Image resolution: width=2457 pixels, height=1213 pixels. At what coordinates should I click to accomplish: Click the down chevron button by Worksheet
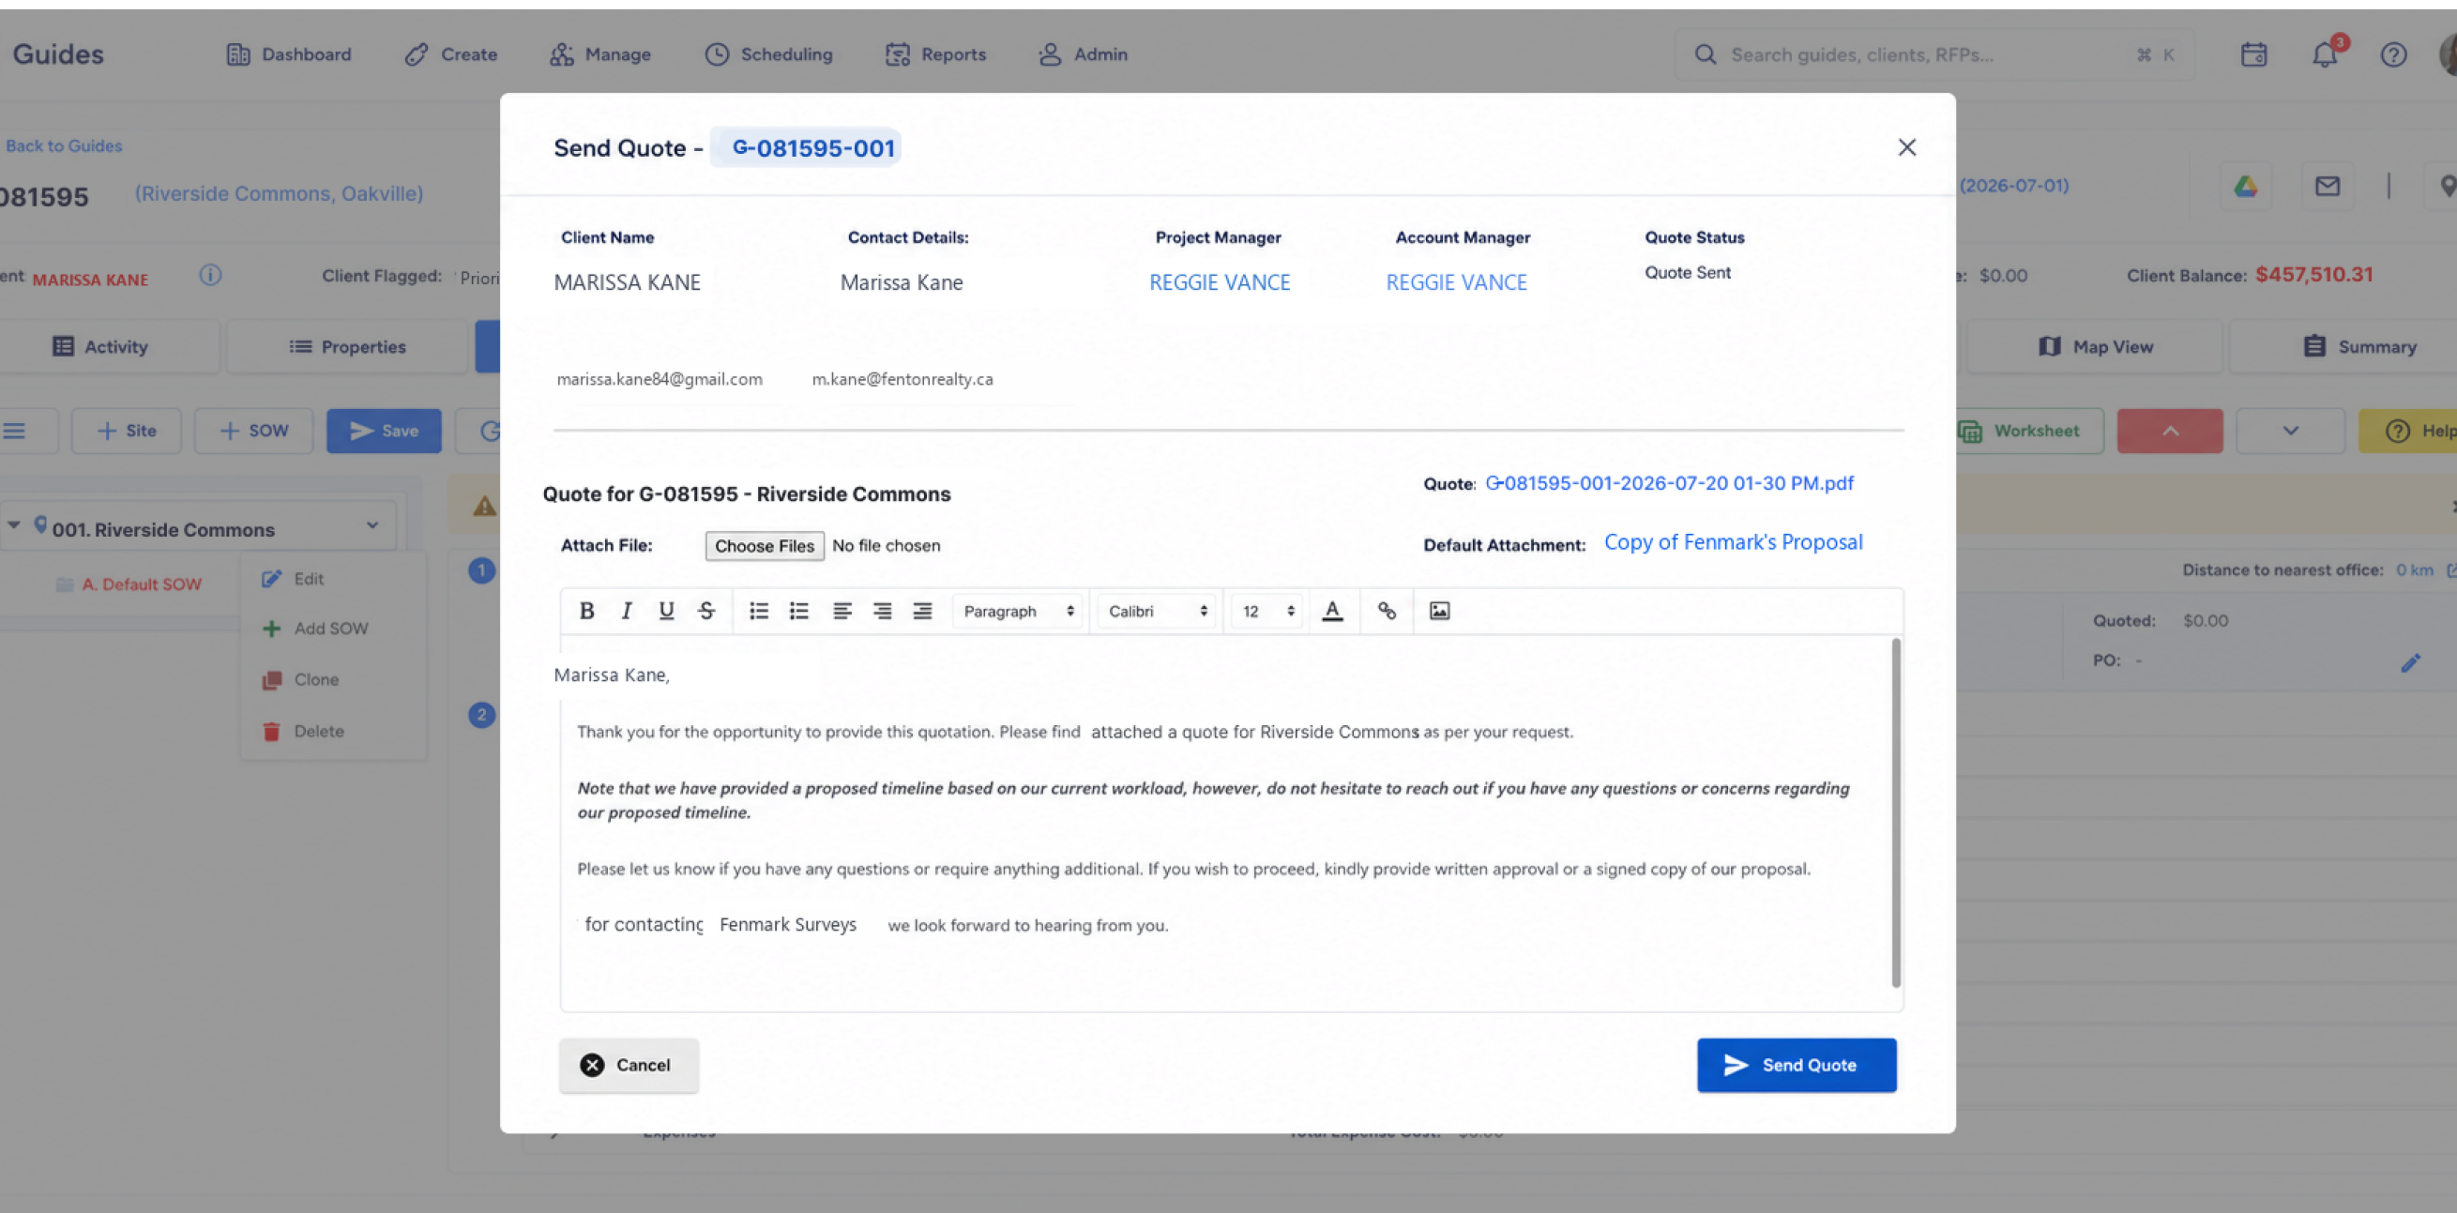pos(2290,431)
